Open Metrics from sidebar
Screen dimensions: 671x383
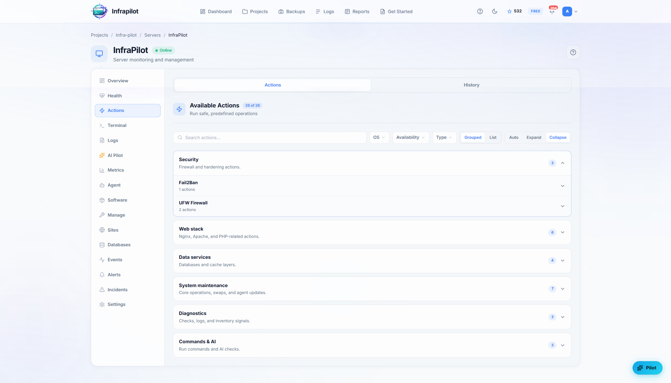(x=116, y=170)
